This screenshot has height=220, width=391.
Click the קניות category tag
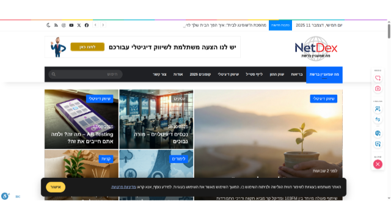point(106,159)
